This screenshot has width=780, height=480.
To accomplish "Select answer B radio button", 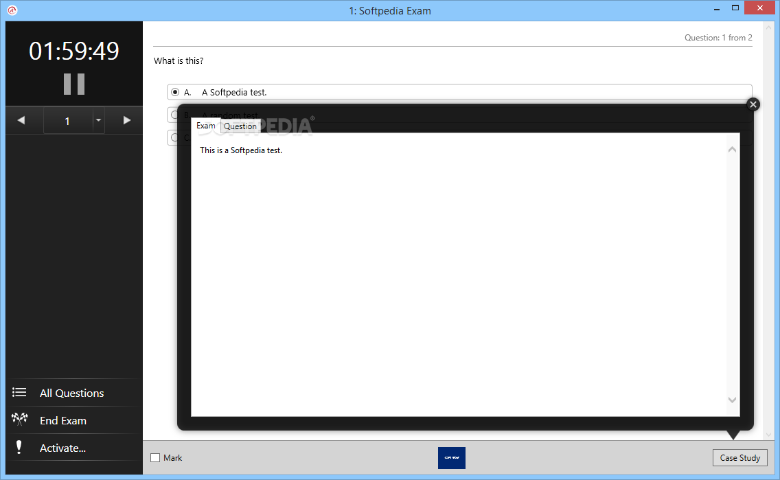I will [174, 115].
